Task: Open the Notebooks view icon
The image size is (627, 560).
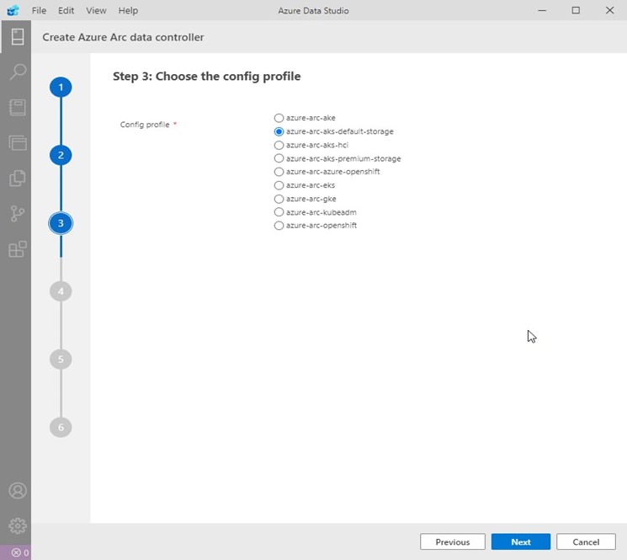Action: coord(17,107)
